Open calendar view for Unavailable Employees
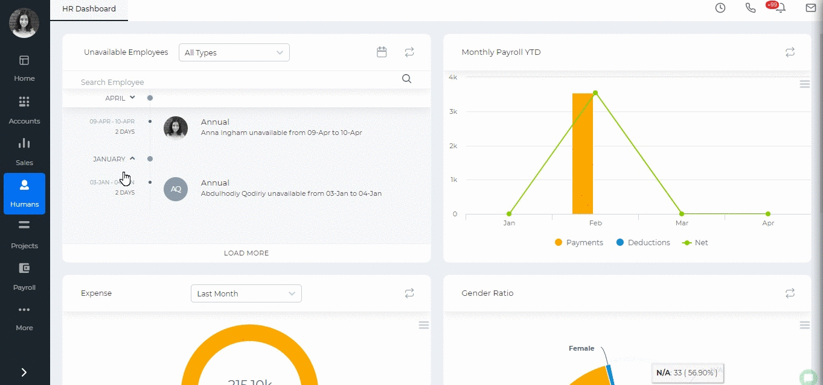Screen dimensions: 823x385 pyautogui.click(x=382, y=52)
